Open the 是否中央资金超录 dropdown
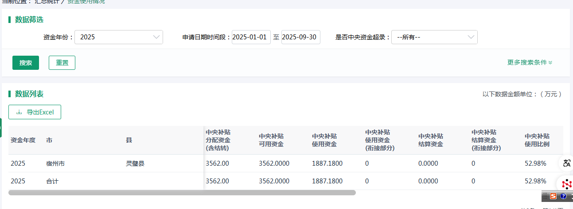Image resolution: width=573 pixels, height=209 pixels. pyautogui.click(x=434, y=37)
